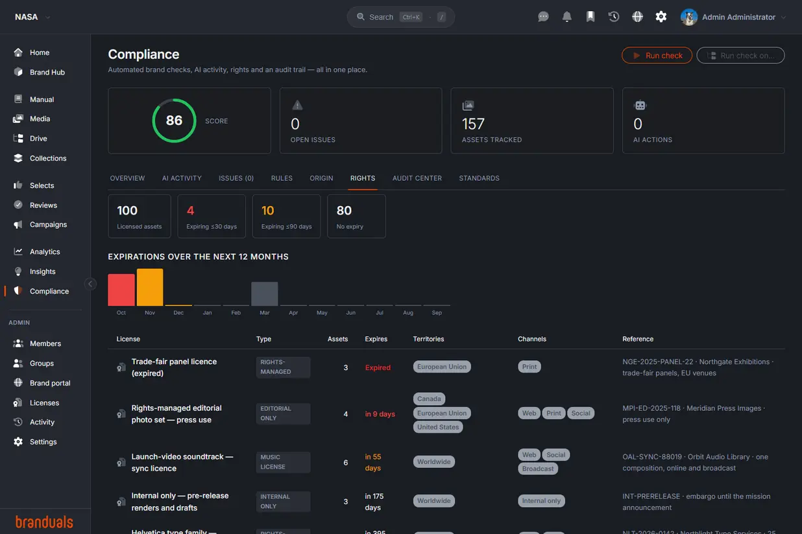This screenshot has width=802, height=534.
Task: Select the Drive sidebar icon
Action: [18, 138]
